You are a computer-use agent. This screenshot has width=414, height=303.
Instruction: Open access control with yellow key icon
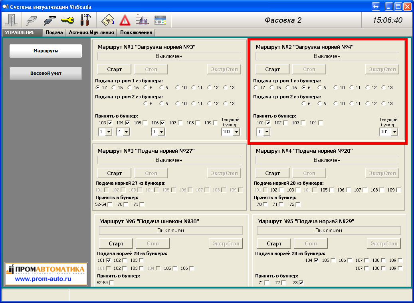click(x=67, y=20)
